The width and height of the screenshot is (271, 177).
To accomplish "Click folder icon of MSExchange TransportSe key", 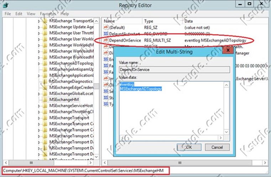I will 45,21.
